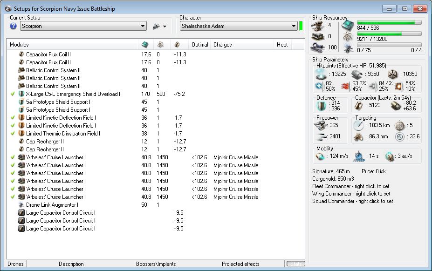This screenshot has height=271, width=432.
Task: Select last Large Capacitor Control Circuit row
Action: coord(156,229)
